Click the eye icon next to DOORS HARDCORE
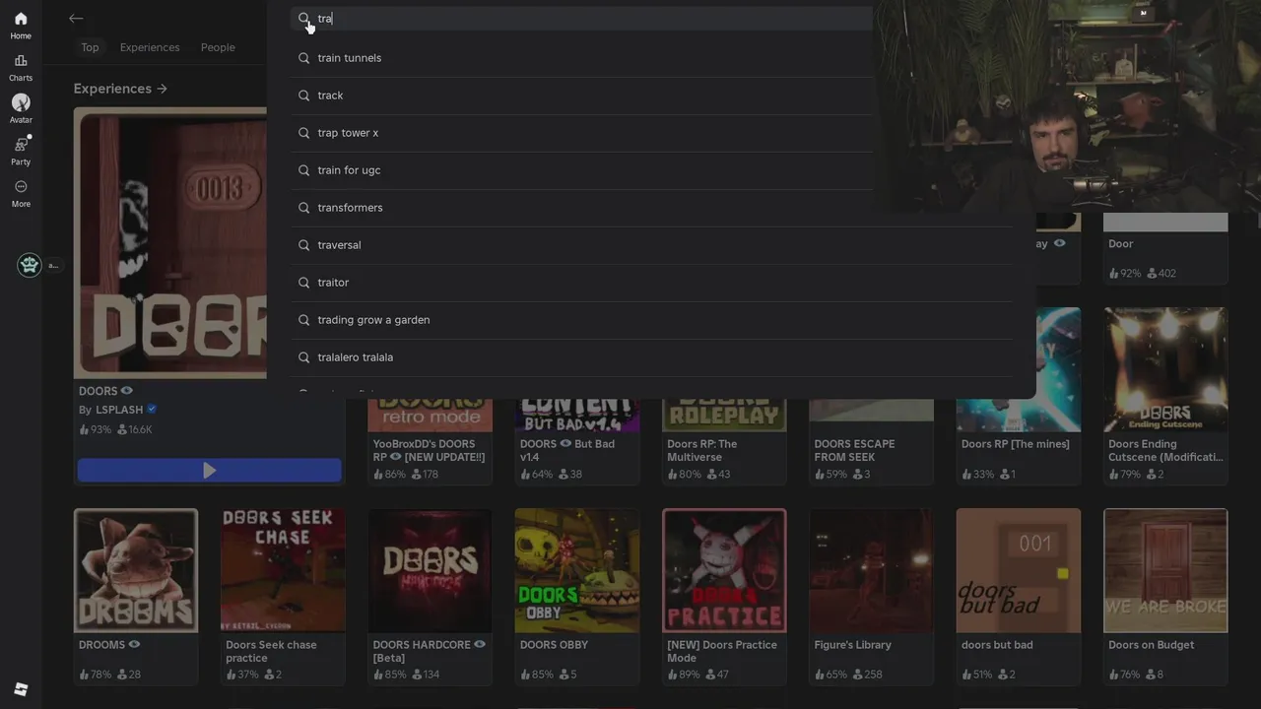The image size is (1261, 709). 480,645
